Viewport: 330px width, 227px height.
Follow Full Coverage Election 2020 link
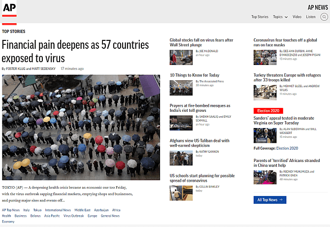[x=287, y=148]
